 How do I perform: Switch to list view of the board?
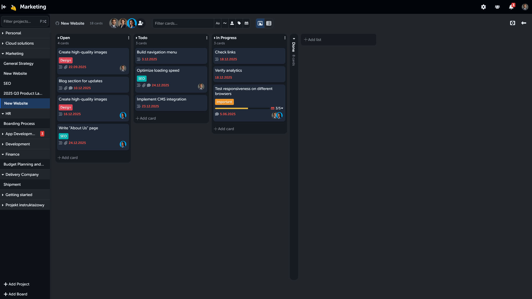point(268,23)
